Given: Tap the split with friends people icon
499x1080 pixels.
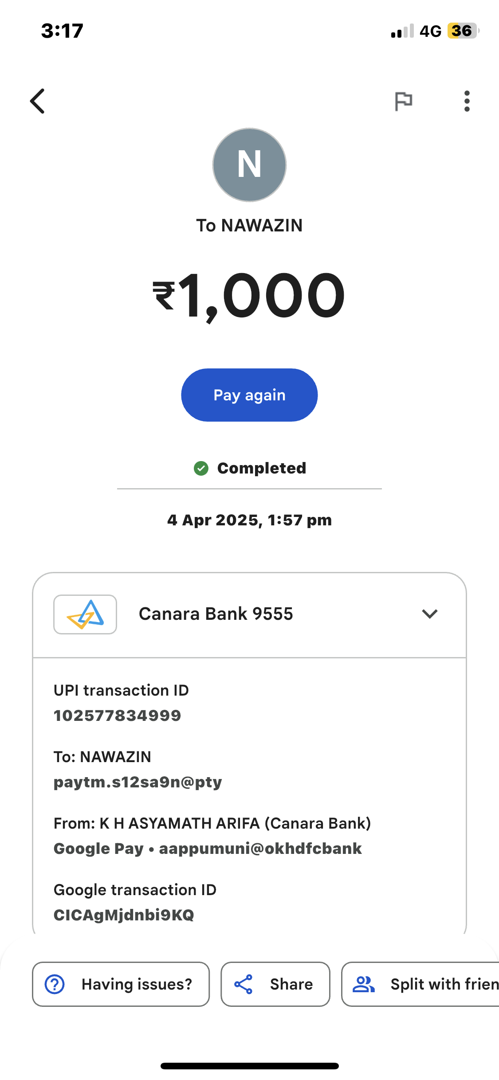Looking at the screenshot, I should point(363,984).
